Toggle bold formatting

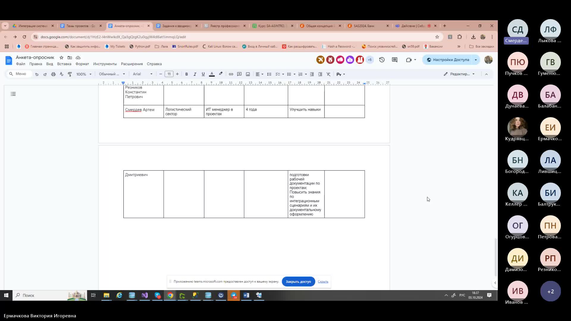click(186, 74)
